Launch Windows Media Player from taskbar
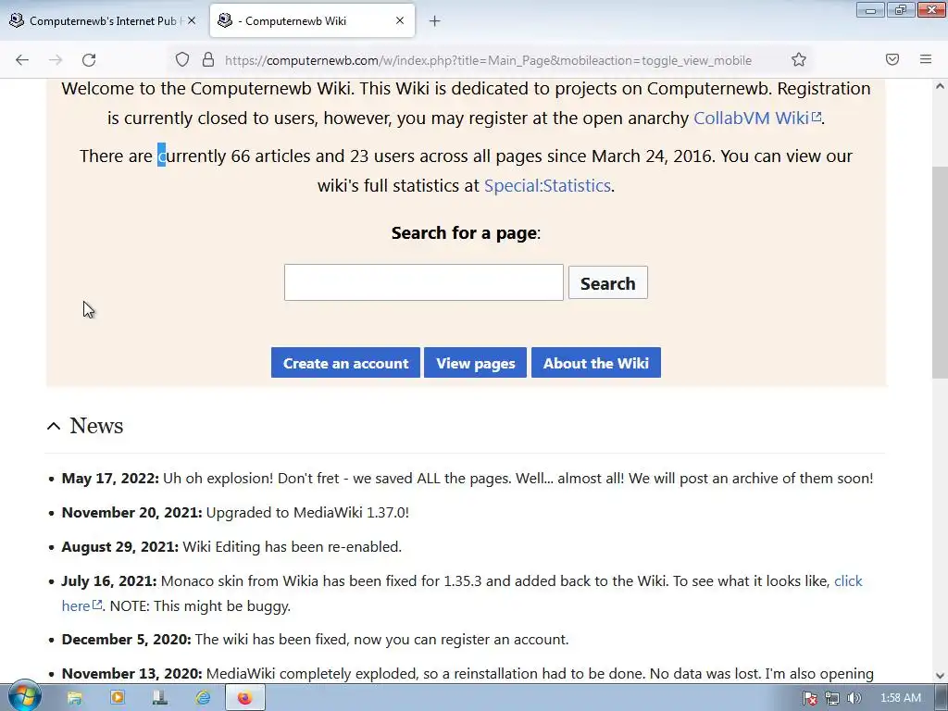Viewport: 948px width, 711px height. [118, 698]
